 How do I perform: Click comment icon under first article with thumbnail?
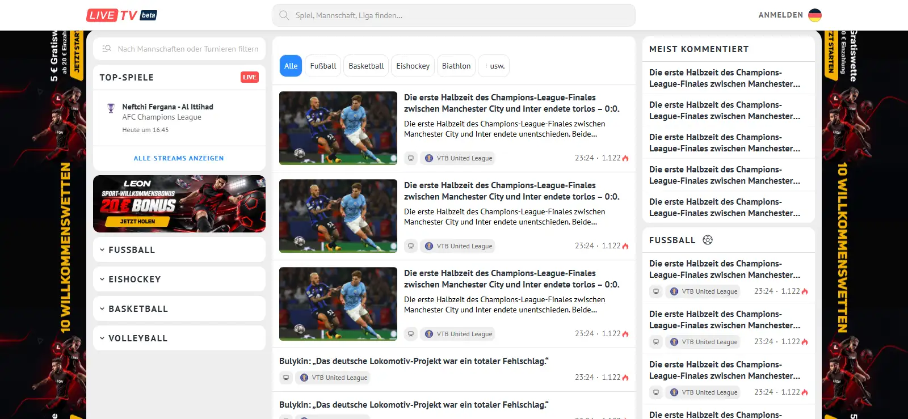411,158
